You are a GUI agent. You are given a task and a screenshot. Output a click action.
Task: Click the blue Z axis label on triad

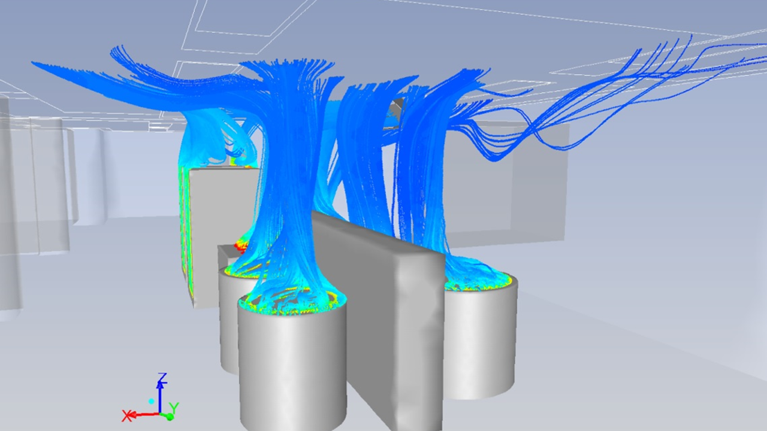coord(162,378)
